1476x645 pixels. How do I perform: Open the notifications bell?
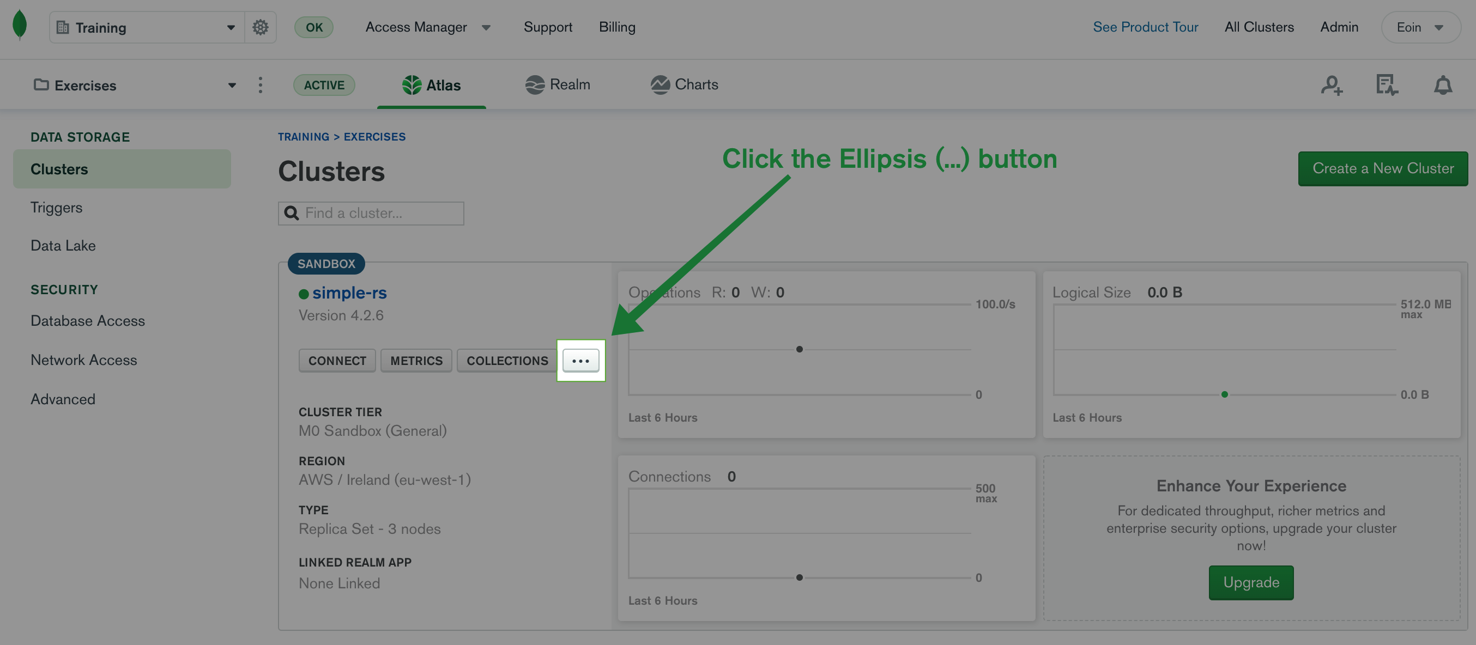tap(1443, 85)
